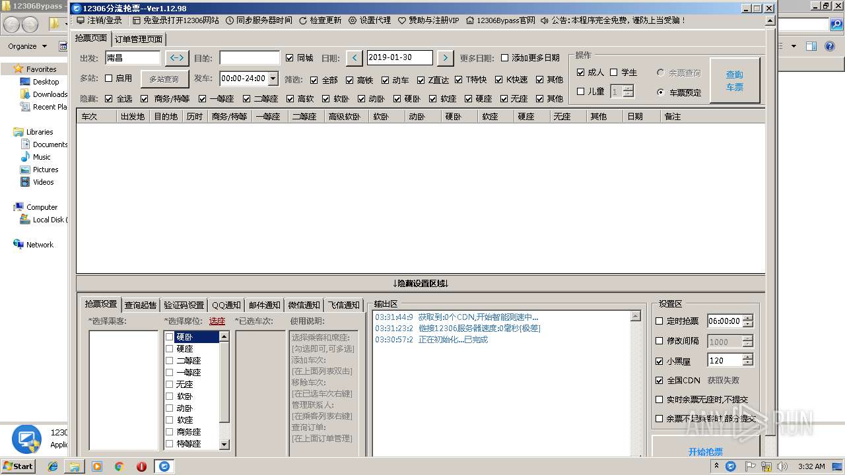This screenshot has width=845, height=475.
Task: Select the 车票预定 radio button
Action: click(x=661, y=92)
